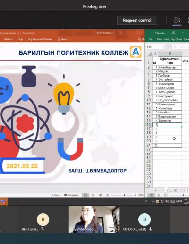The image size is (189, 244).
Task: Click cell containing Тэгшжаргал
Action: 170,84
